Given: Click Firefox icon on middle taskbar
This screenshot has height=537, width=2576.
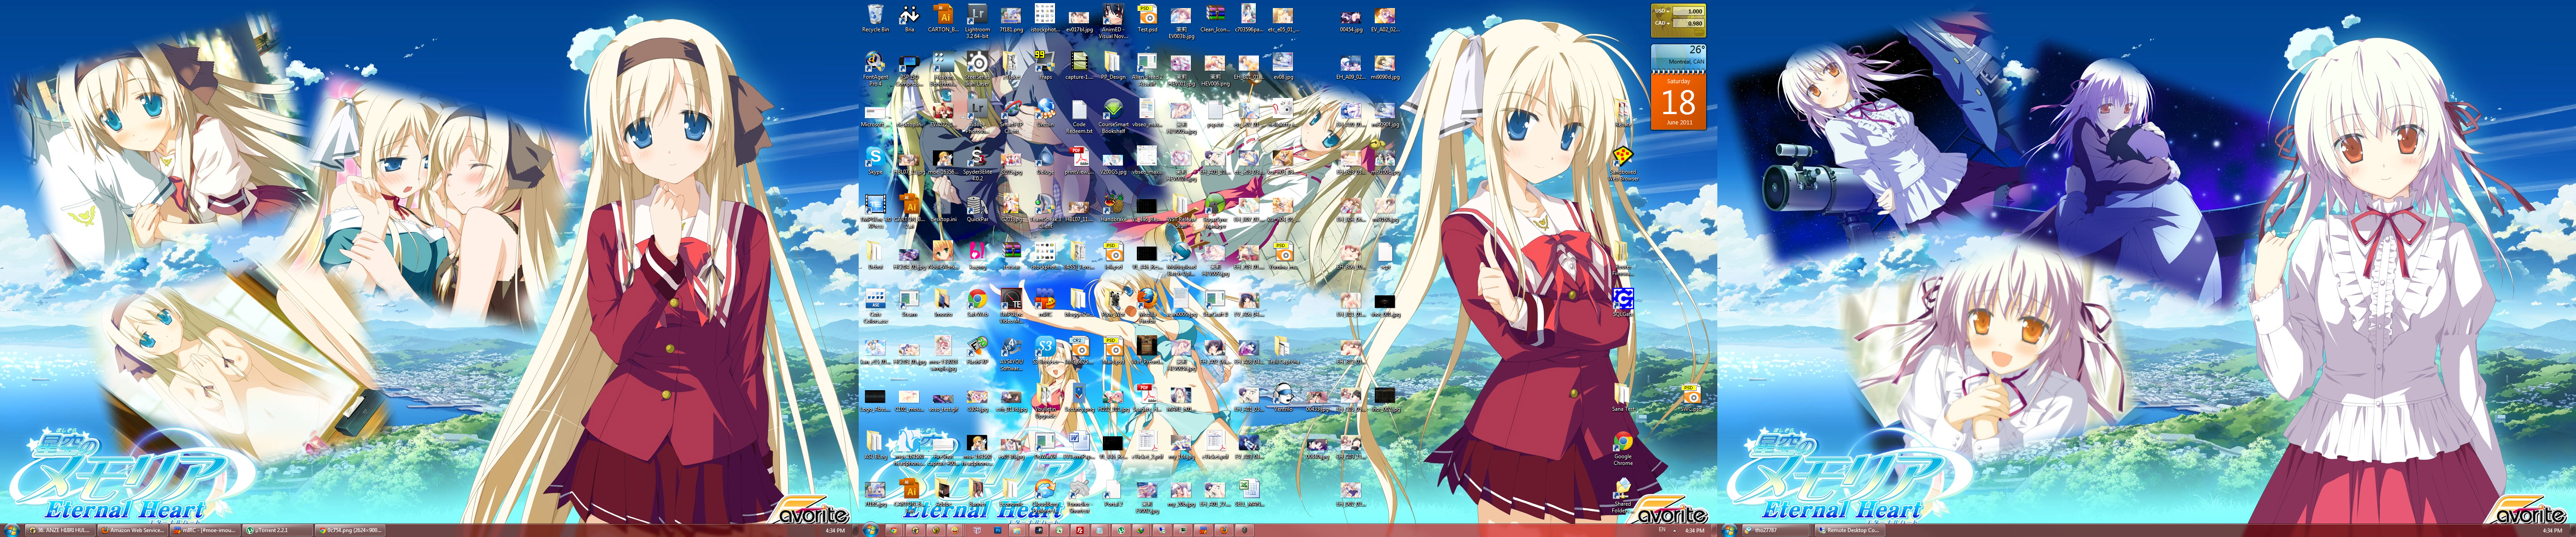Looking at the screenshot, I should pos(1224,530).
